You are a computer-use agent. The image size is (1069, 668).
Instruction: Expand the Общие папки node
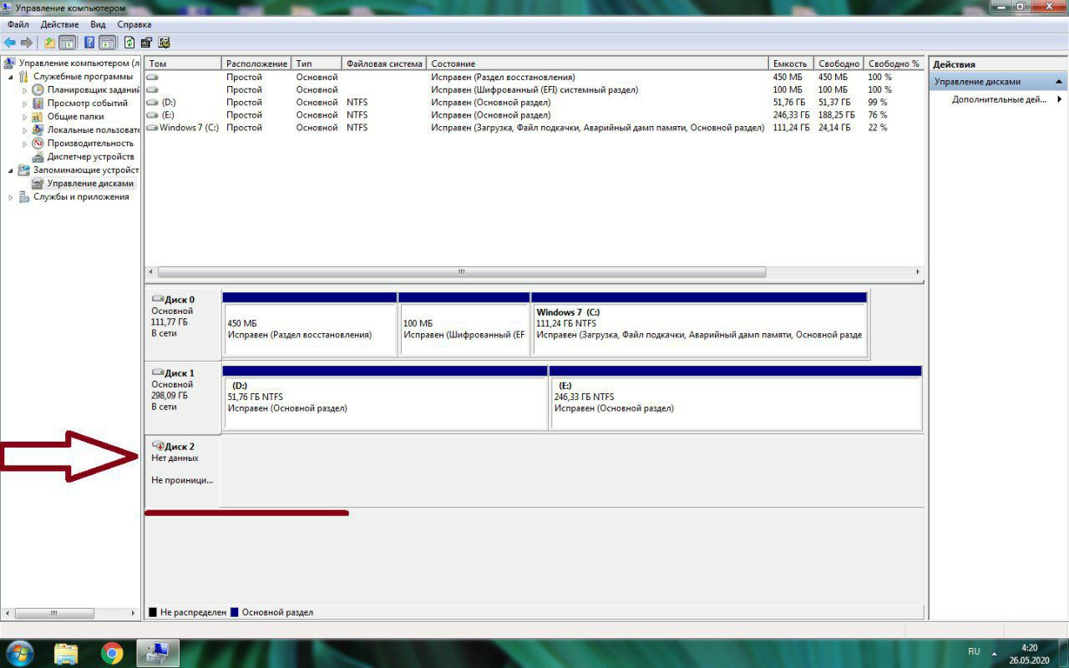point(24,116)
